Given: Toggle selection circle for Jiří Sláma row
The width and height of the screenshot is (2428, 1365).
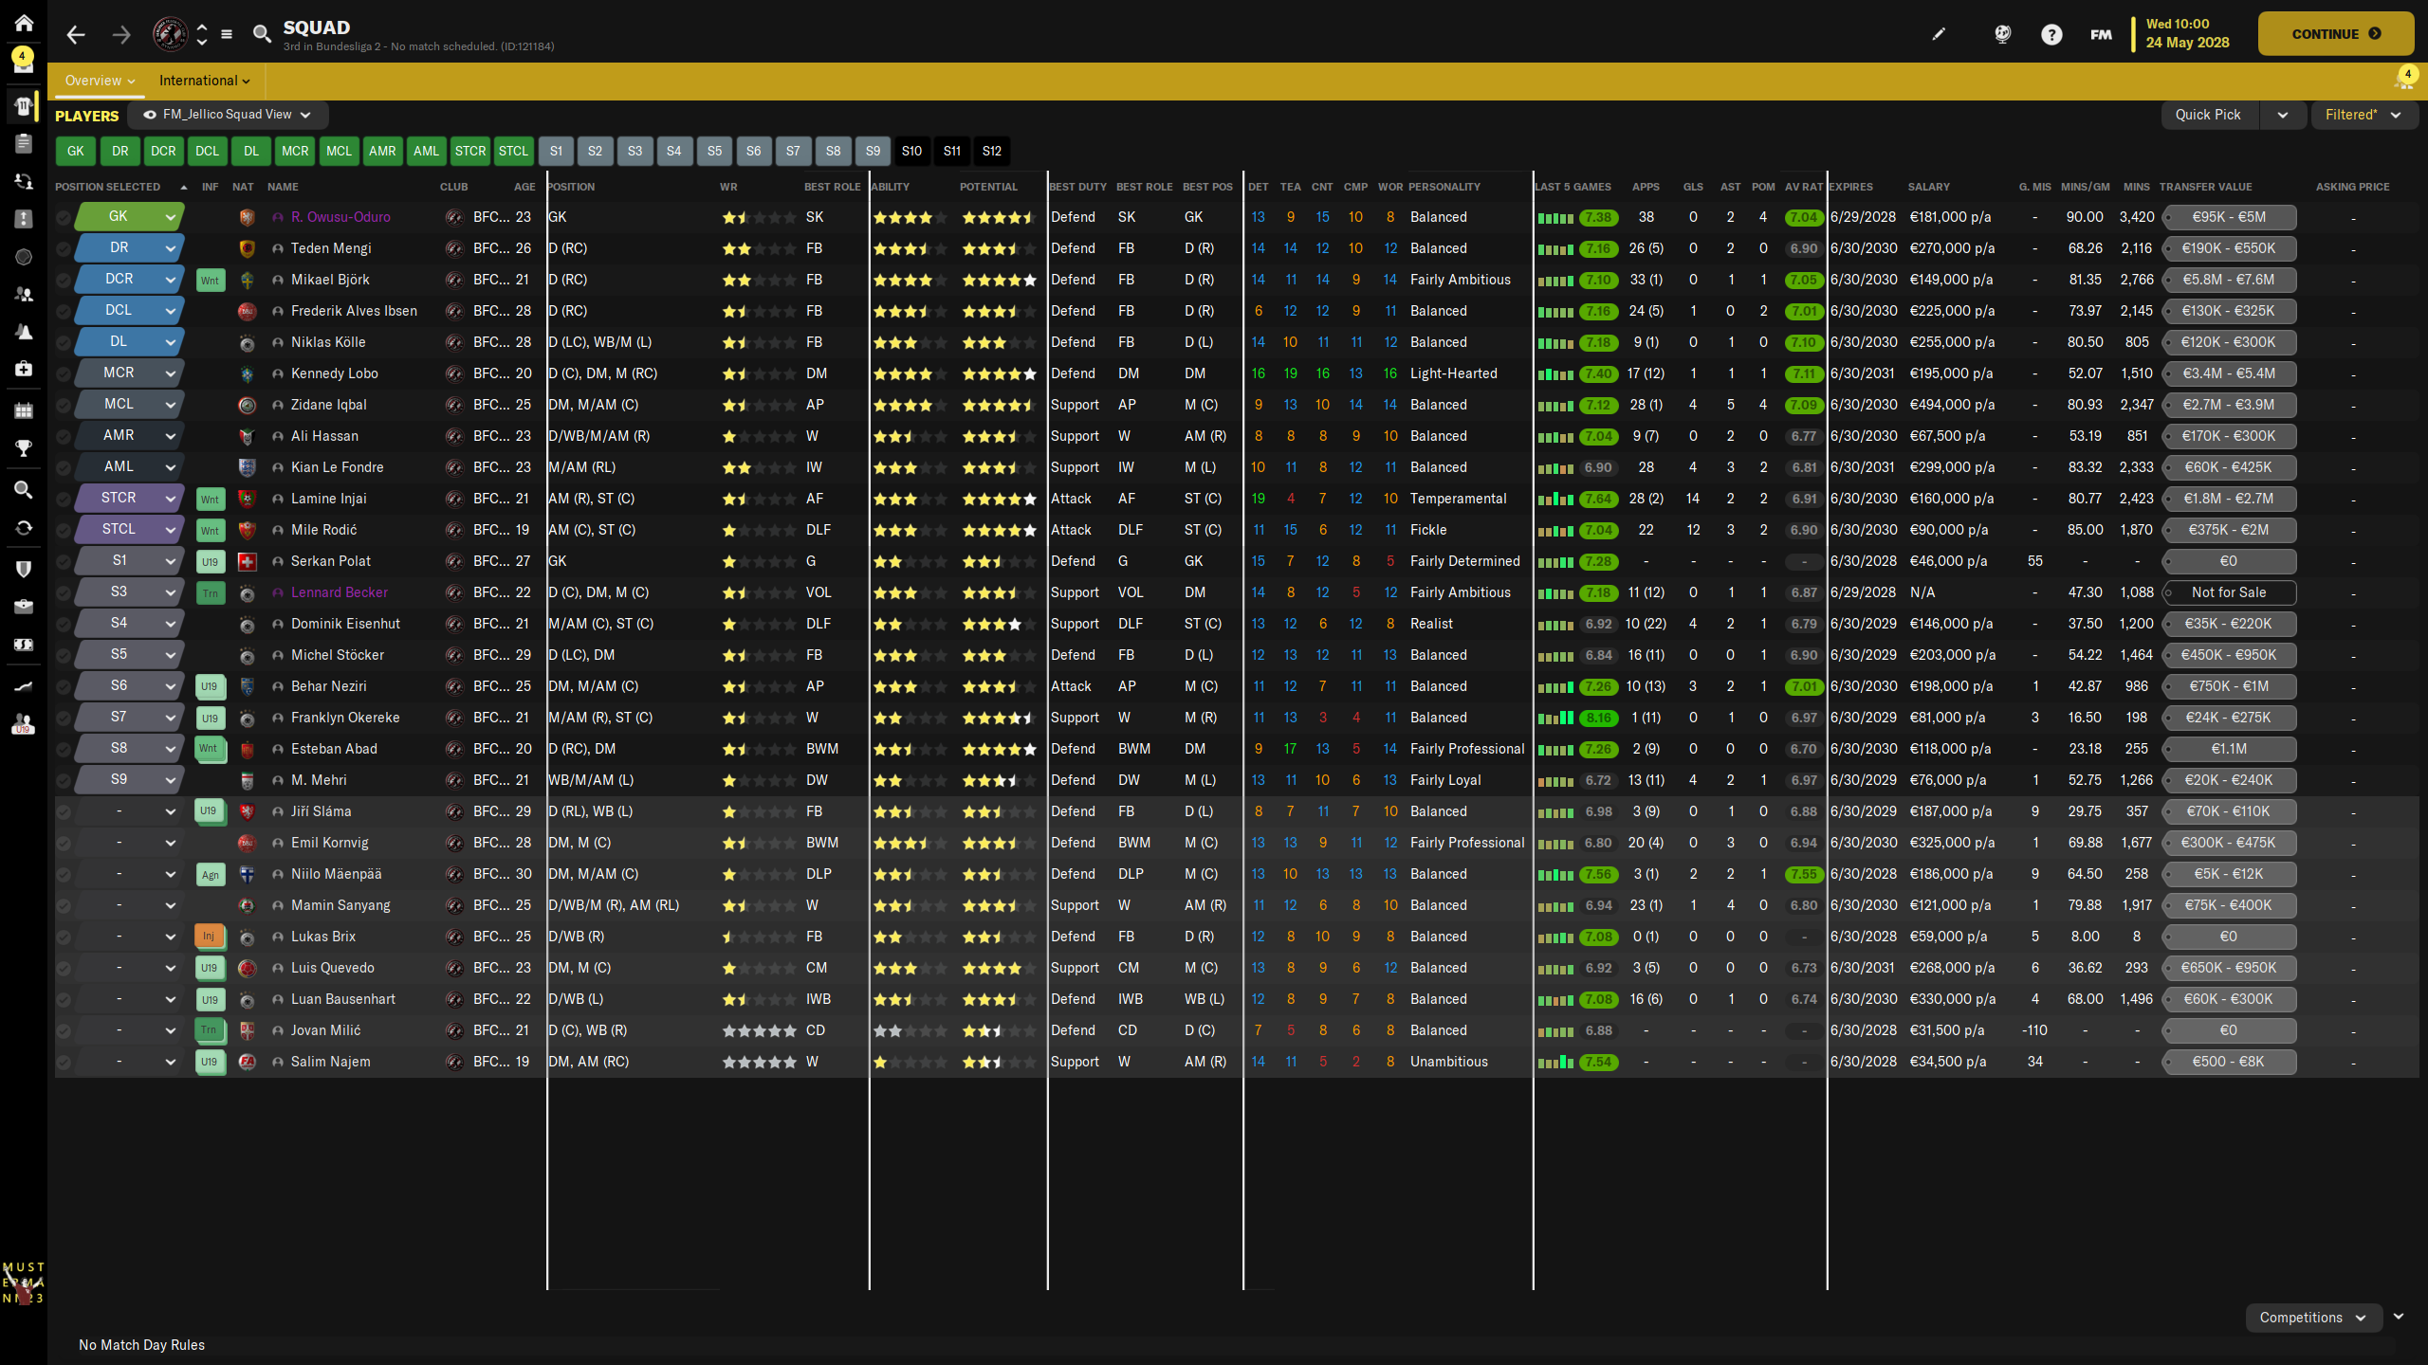Looking at the screenshot, I should coord(64,812).
